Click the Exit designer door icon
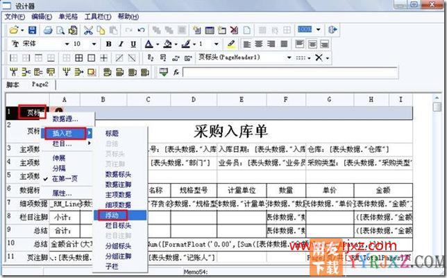447x278 pixels. click(332, 29)
